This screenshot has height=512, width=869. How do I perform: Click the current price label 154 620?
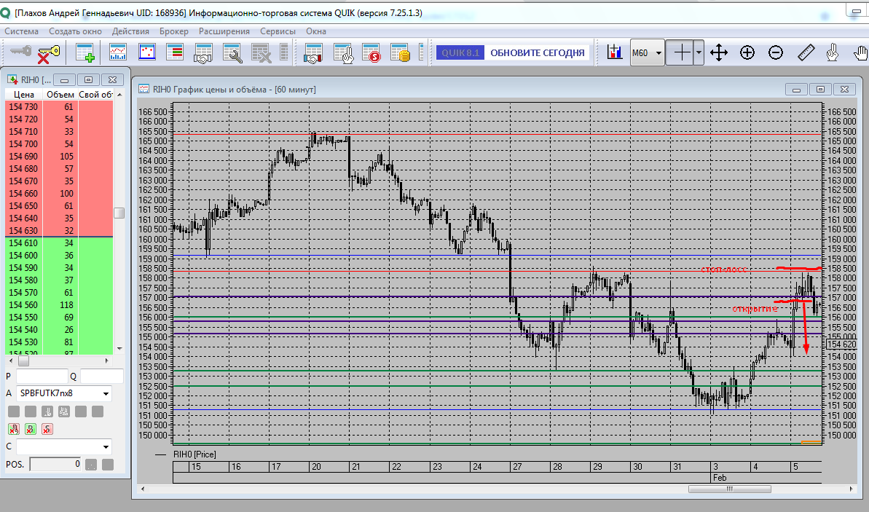[x=841, y=344]
